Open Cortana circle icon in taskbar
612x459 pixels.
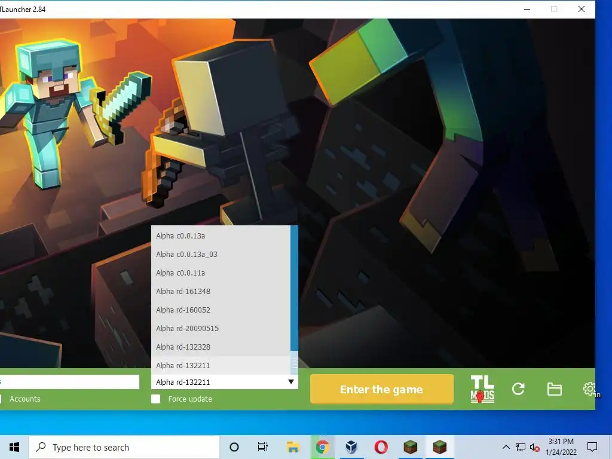point(234,447)
